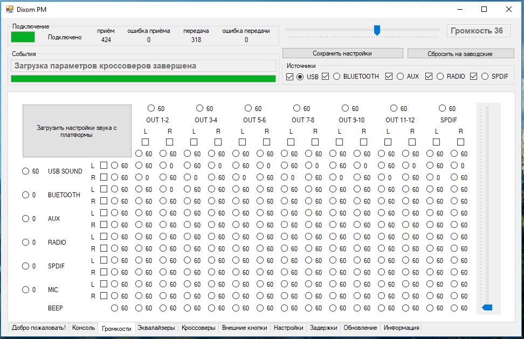Click 'Загрузить настройки звука с платформы' button

tap(77, 131)
